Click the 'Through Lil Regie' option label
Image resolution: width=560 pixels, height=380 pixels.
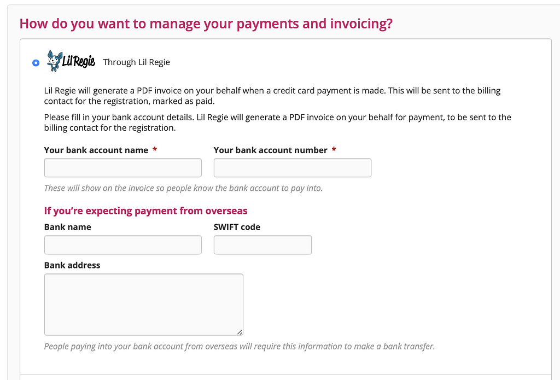coord(136,62)
